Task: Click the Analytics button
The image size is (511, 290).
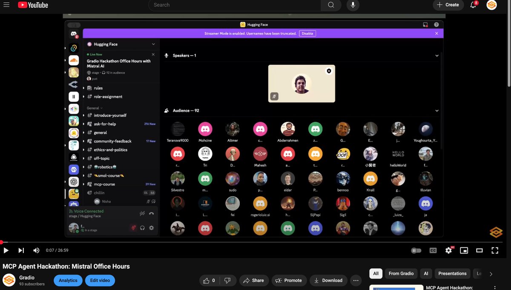Action: (x=68, y=280)
